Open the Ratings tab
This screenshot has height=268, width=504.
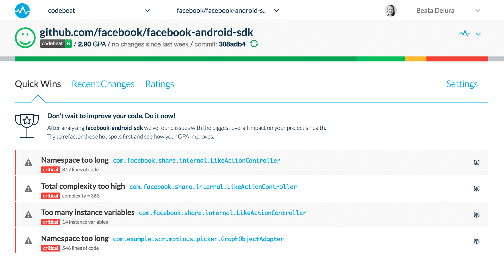click(159, 84)
